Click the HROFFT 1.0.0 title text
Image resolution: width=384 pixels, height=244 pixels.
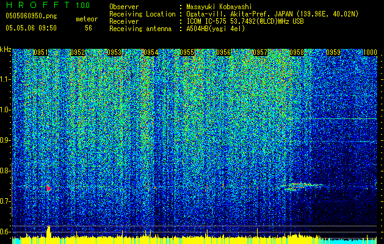coord(48,5)
